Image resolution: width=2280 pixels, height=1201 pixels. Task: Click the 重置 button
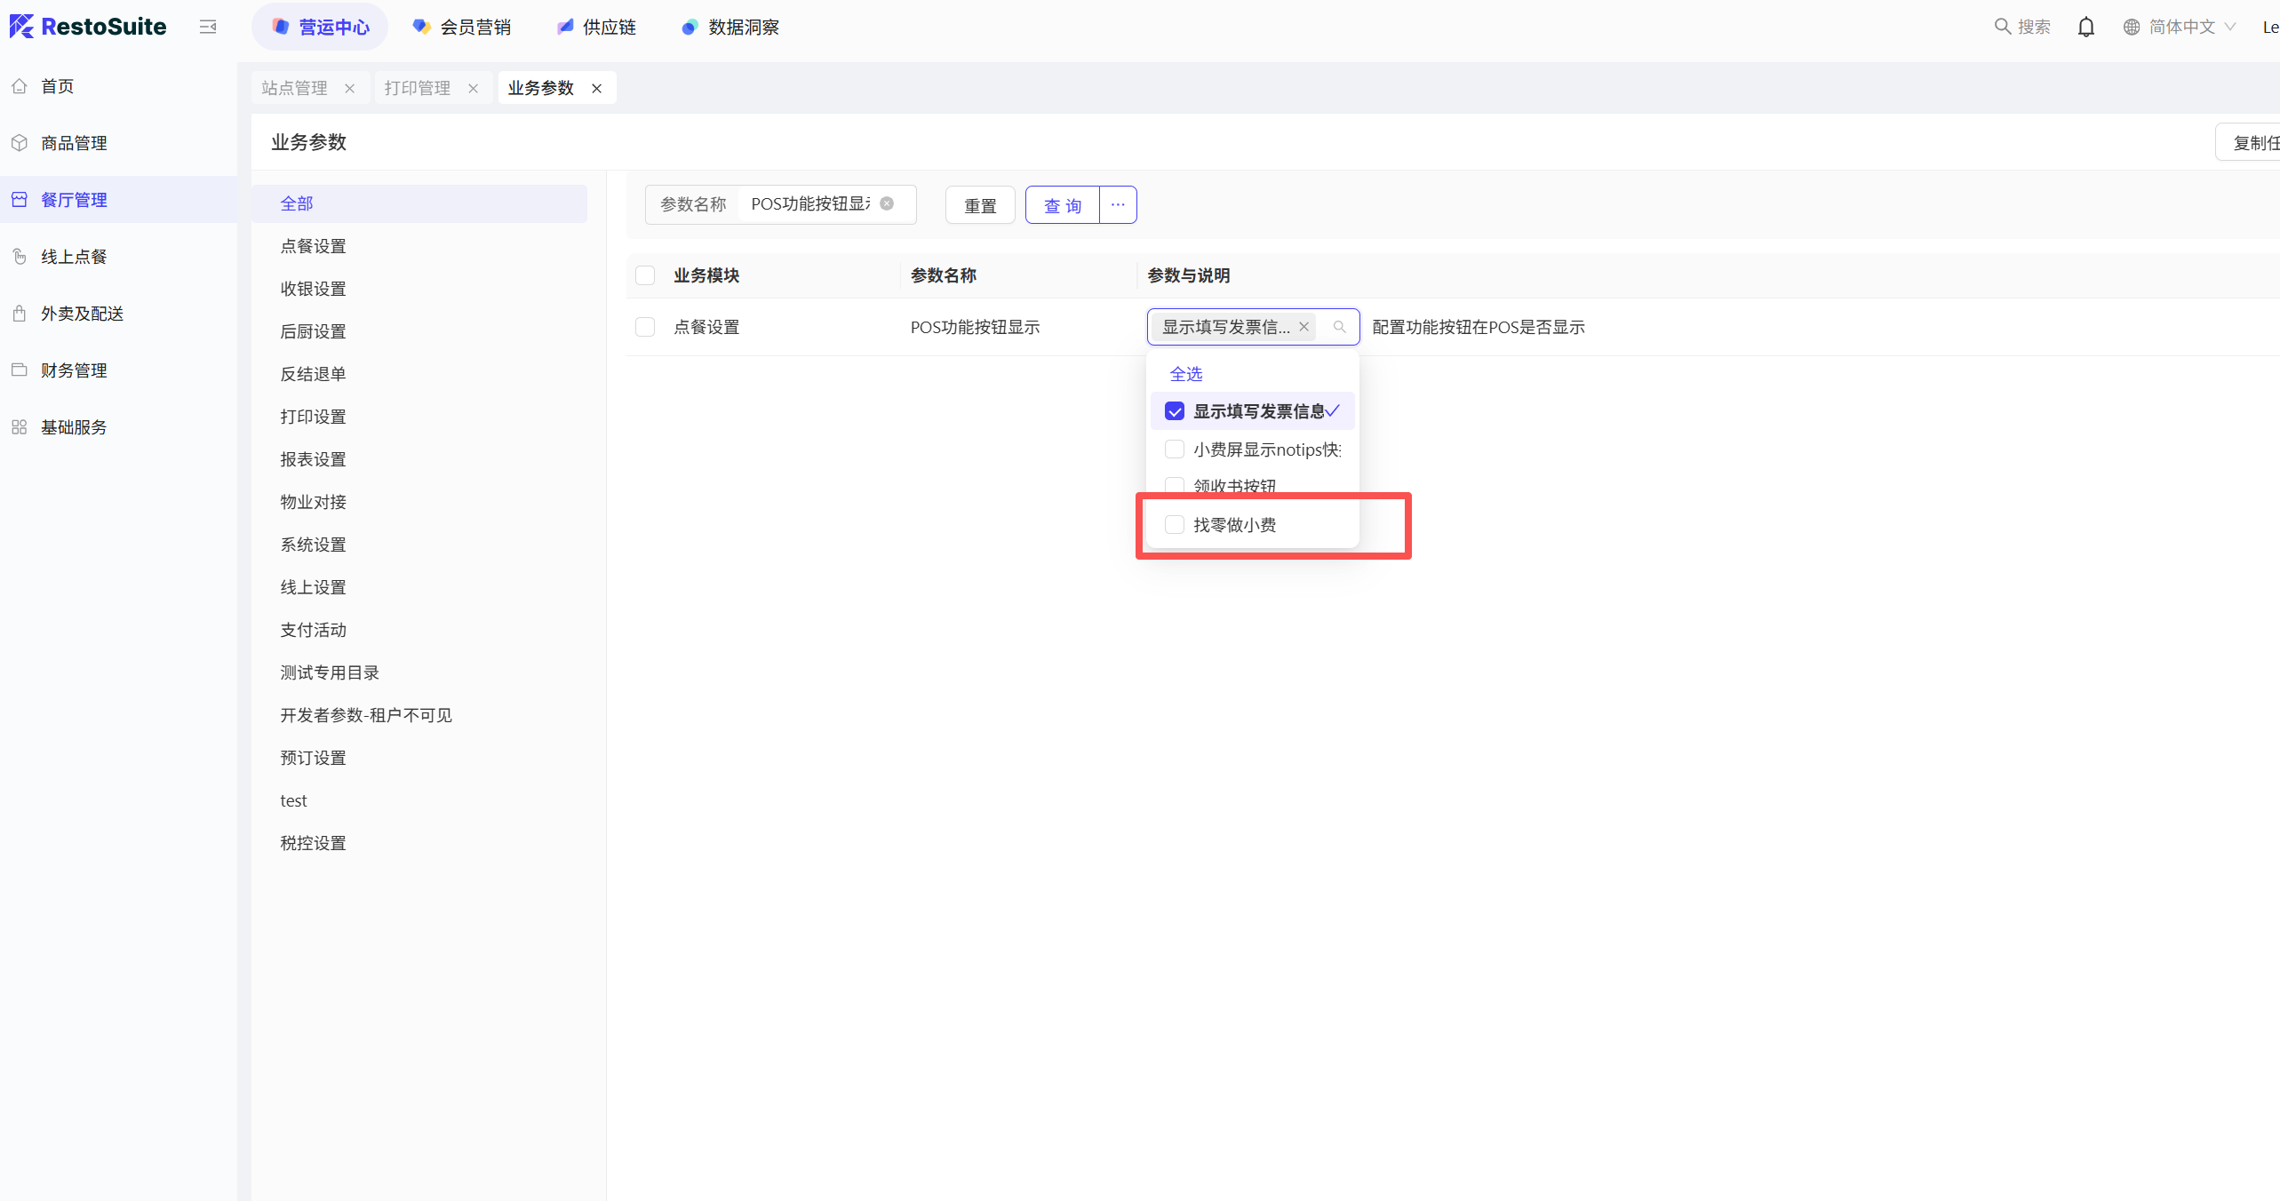pyautogui.click(x=980, y=205)
